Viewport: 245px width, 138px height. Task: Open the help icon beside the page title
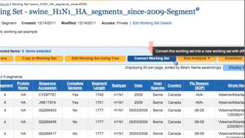point(198,9)
